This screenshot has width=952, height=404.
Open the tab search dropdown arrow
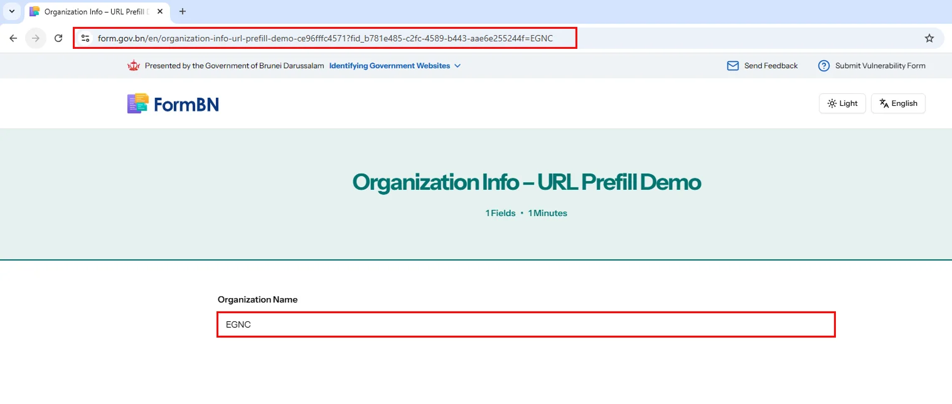11,11
